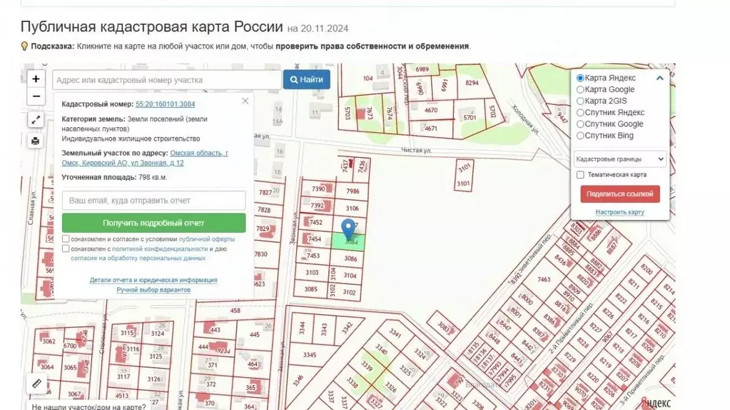Close the parcel info popup

point(245,101)
